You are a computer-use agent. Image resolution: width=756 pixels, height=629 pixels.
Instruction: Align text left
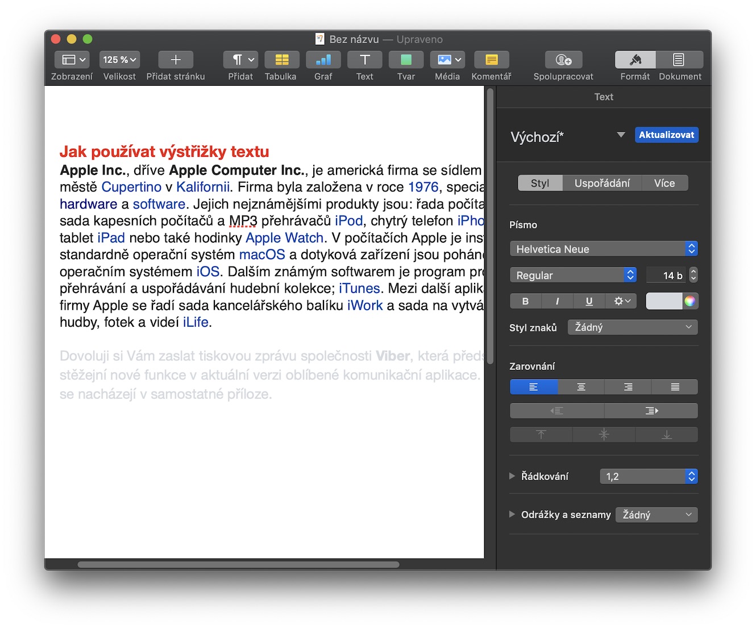click(x=534, y=387)
